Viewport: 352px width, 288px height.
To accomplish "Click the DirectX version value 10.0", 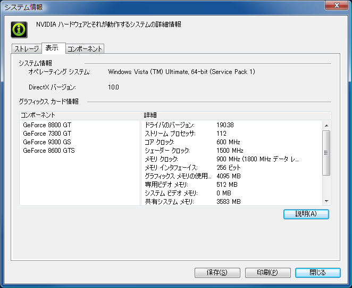I will (113, 87).
